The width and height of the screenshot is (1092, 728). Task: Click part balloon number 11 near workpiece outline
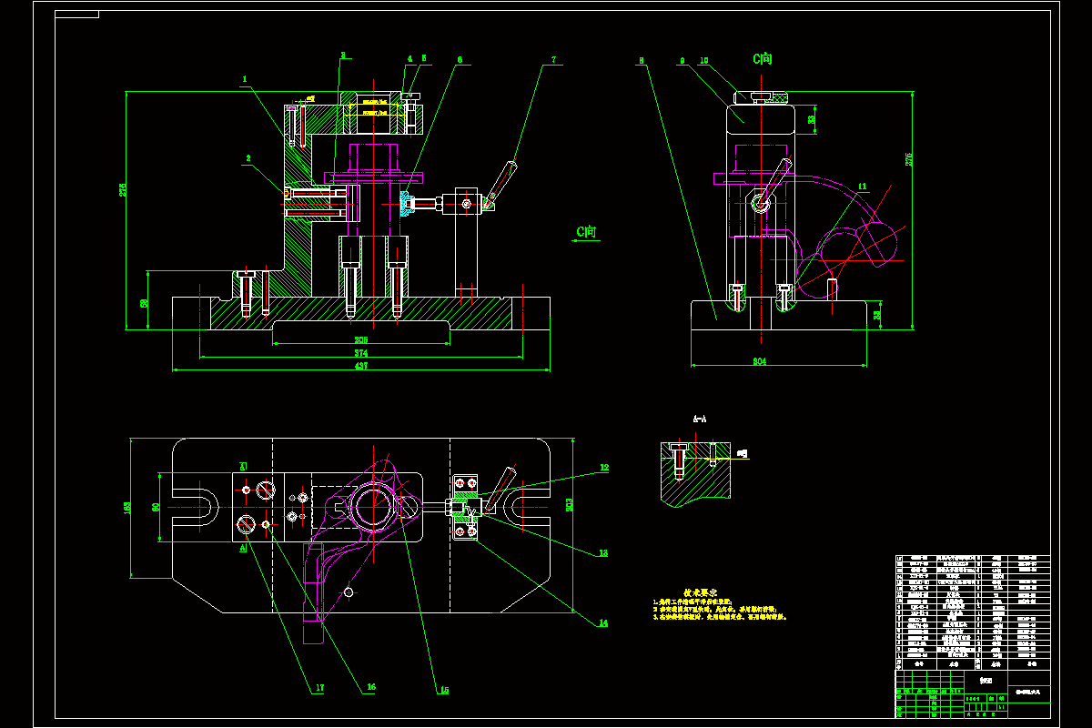tap(862, 187)
